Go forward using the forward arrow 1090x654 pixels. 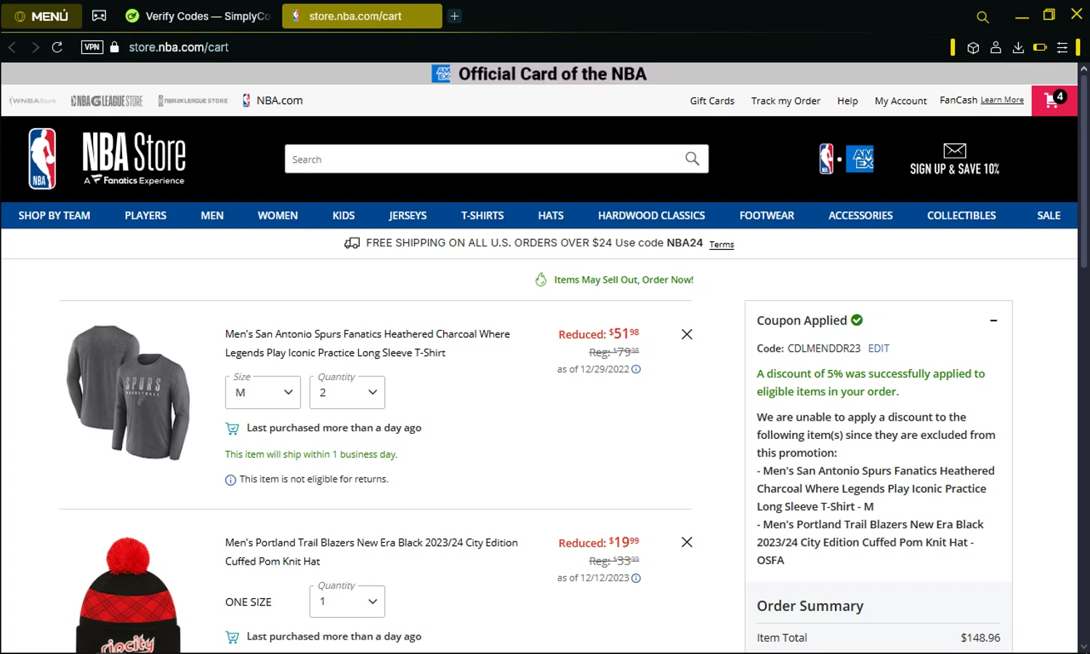[35, 47]
